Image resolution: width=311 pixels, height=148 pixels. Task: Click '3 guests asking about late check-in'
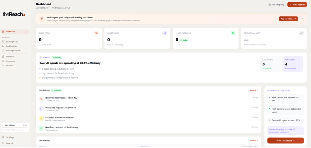tap(58, 69)
